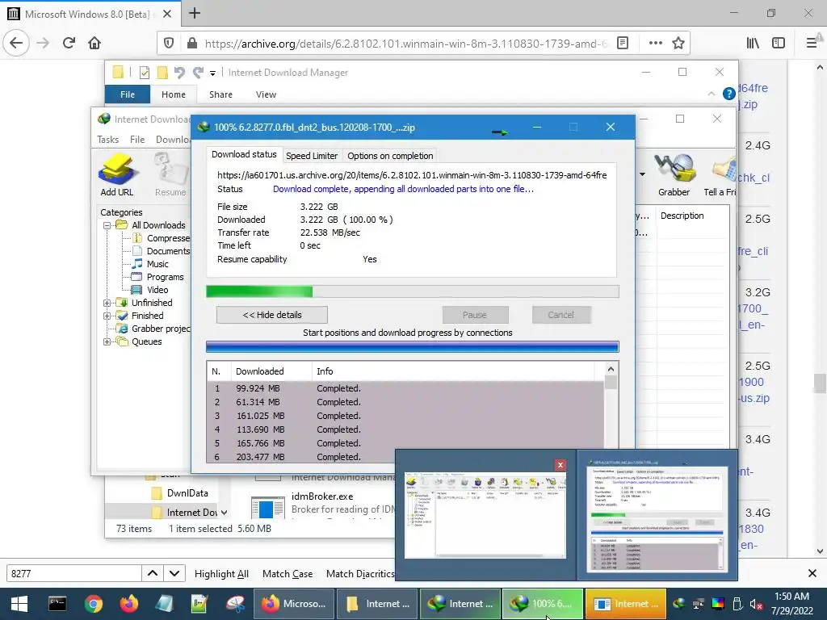Click the Resume toolbar icon in IDM
Image resolution: width=827 pixels, height=620 pixels.
coord(171,174)
